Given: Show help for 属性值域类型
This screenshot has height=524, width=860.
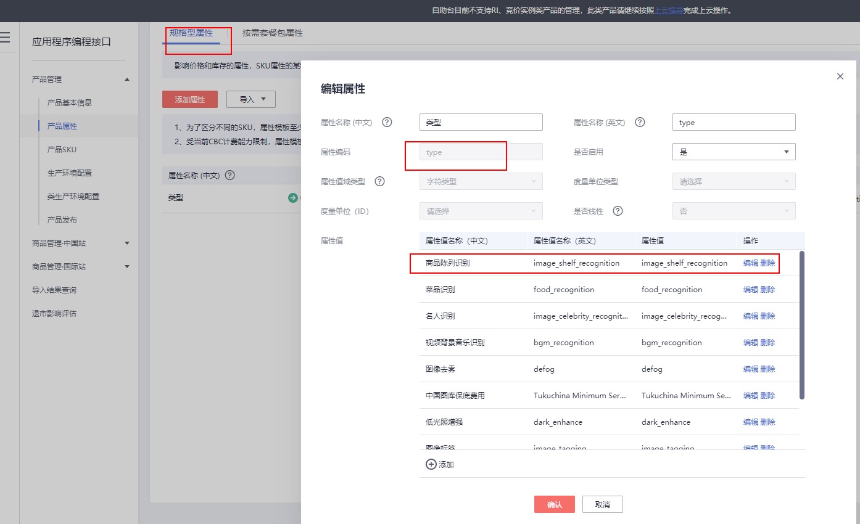Looking at the screenshot, I should (379, 181).
